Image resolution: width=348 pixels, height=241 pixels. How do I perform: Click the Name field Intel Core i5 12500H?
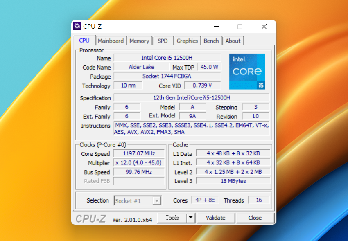[167, 58]
